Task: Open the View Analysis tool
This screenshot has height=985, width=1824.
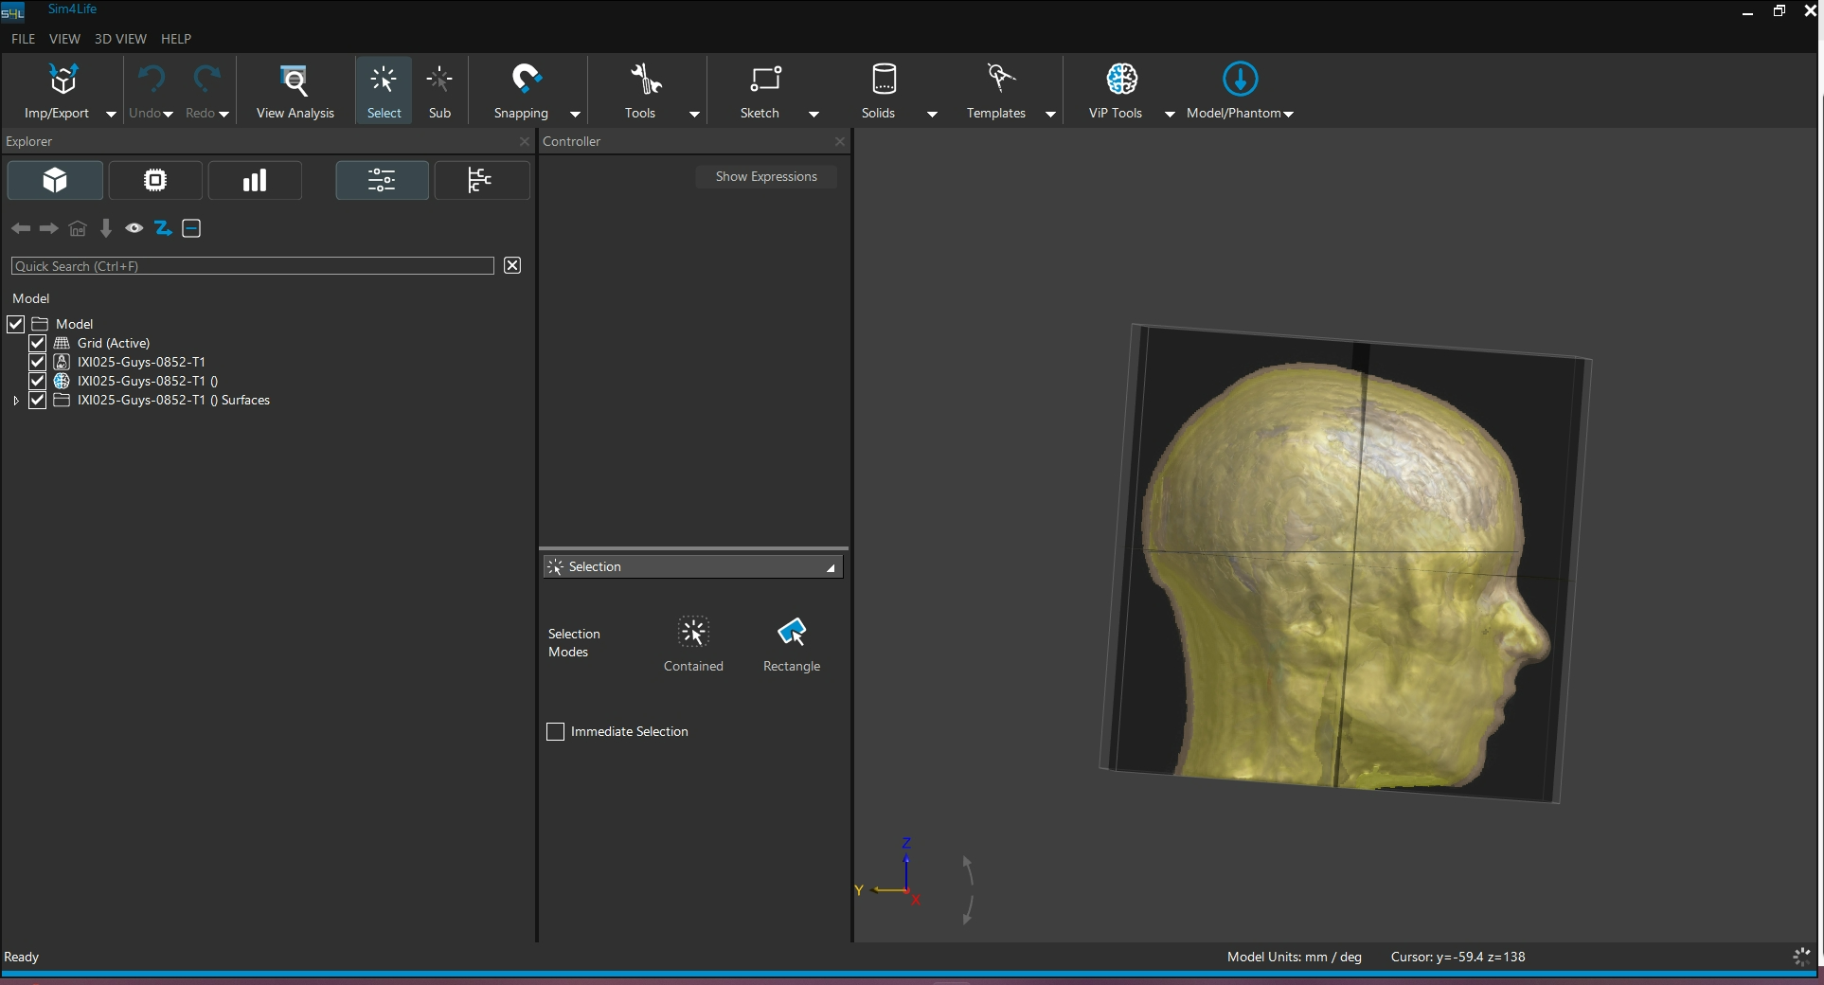Action: (295, 81)
